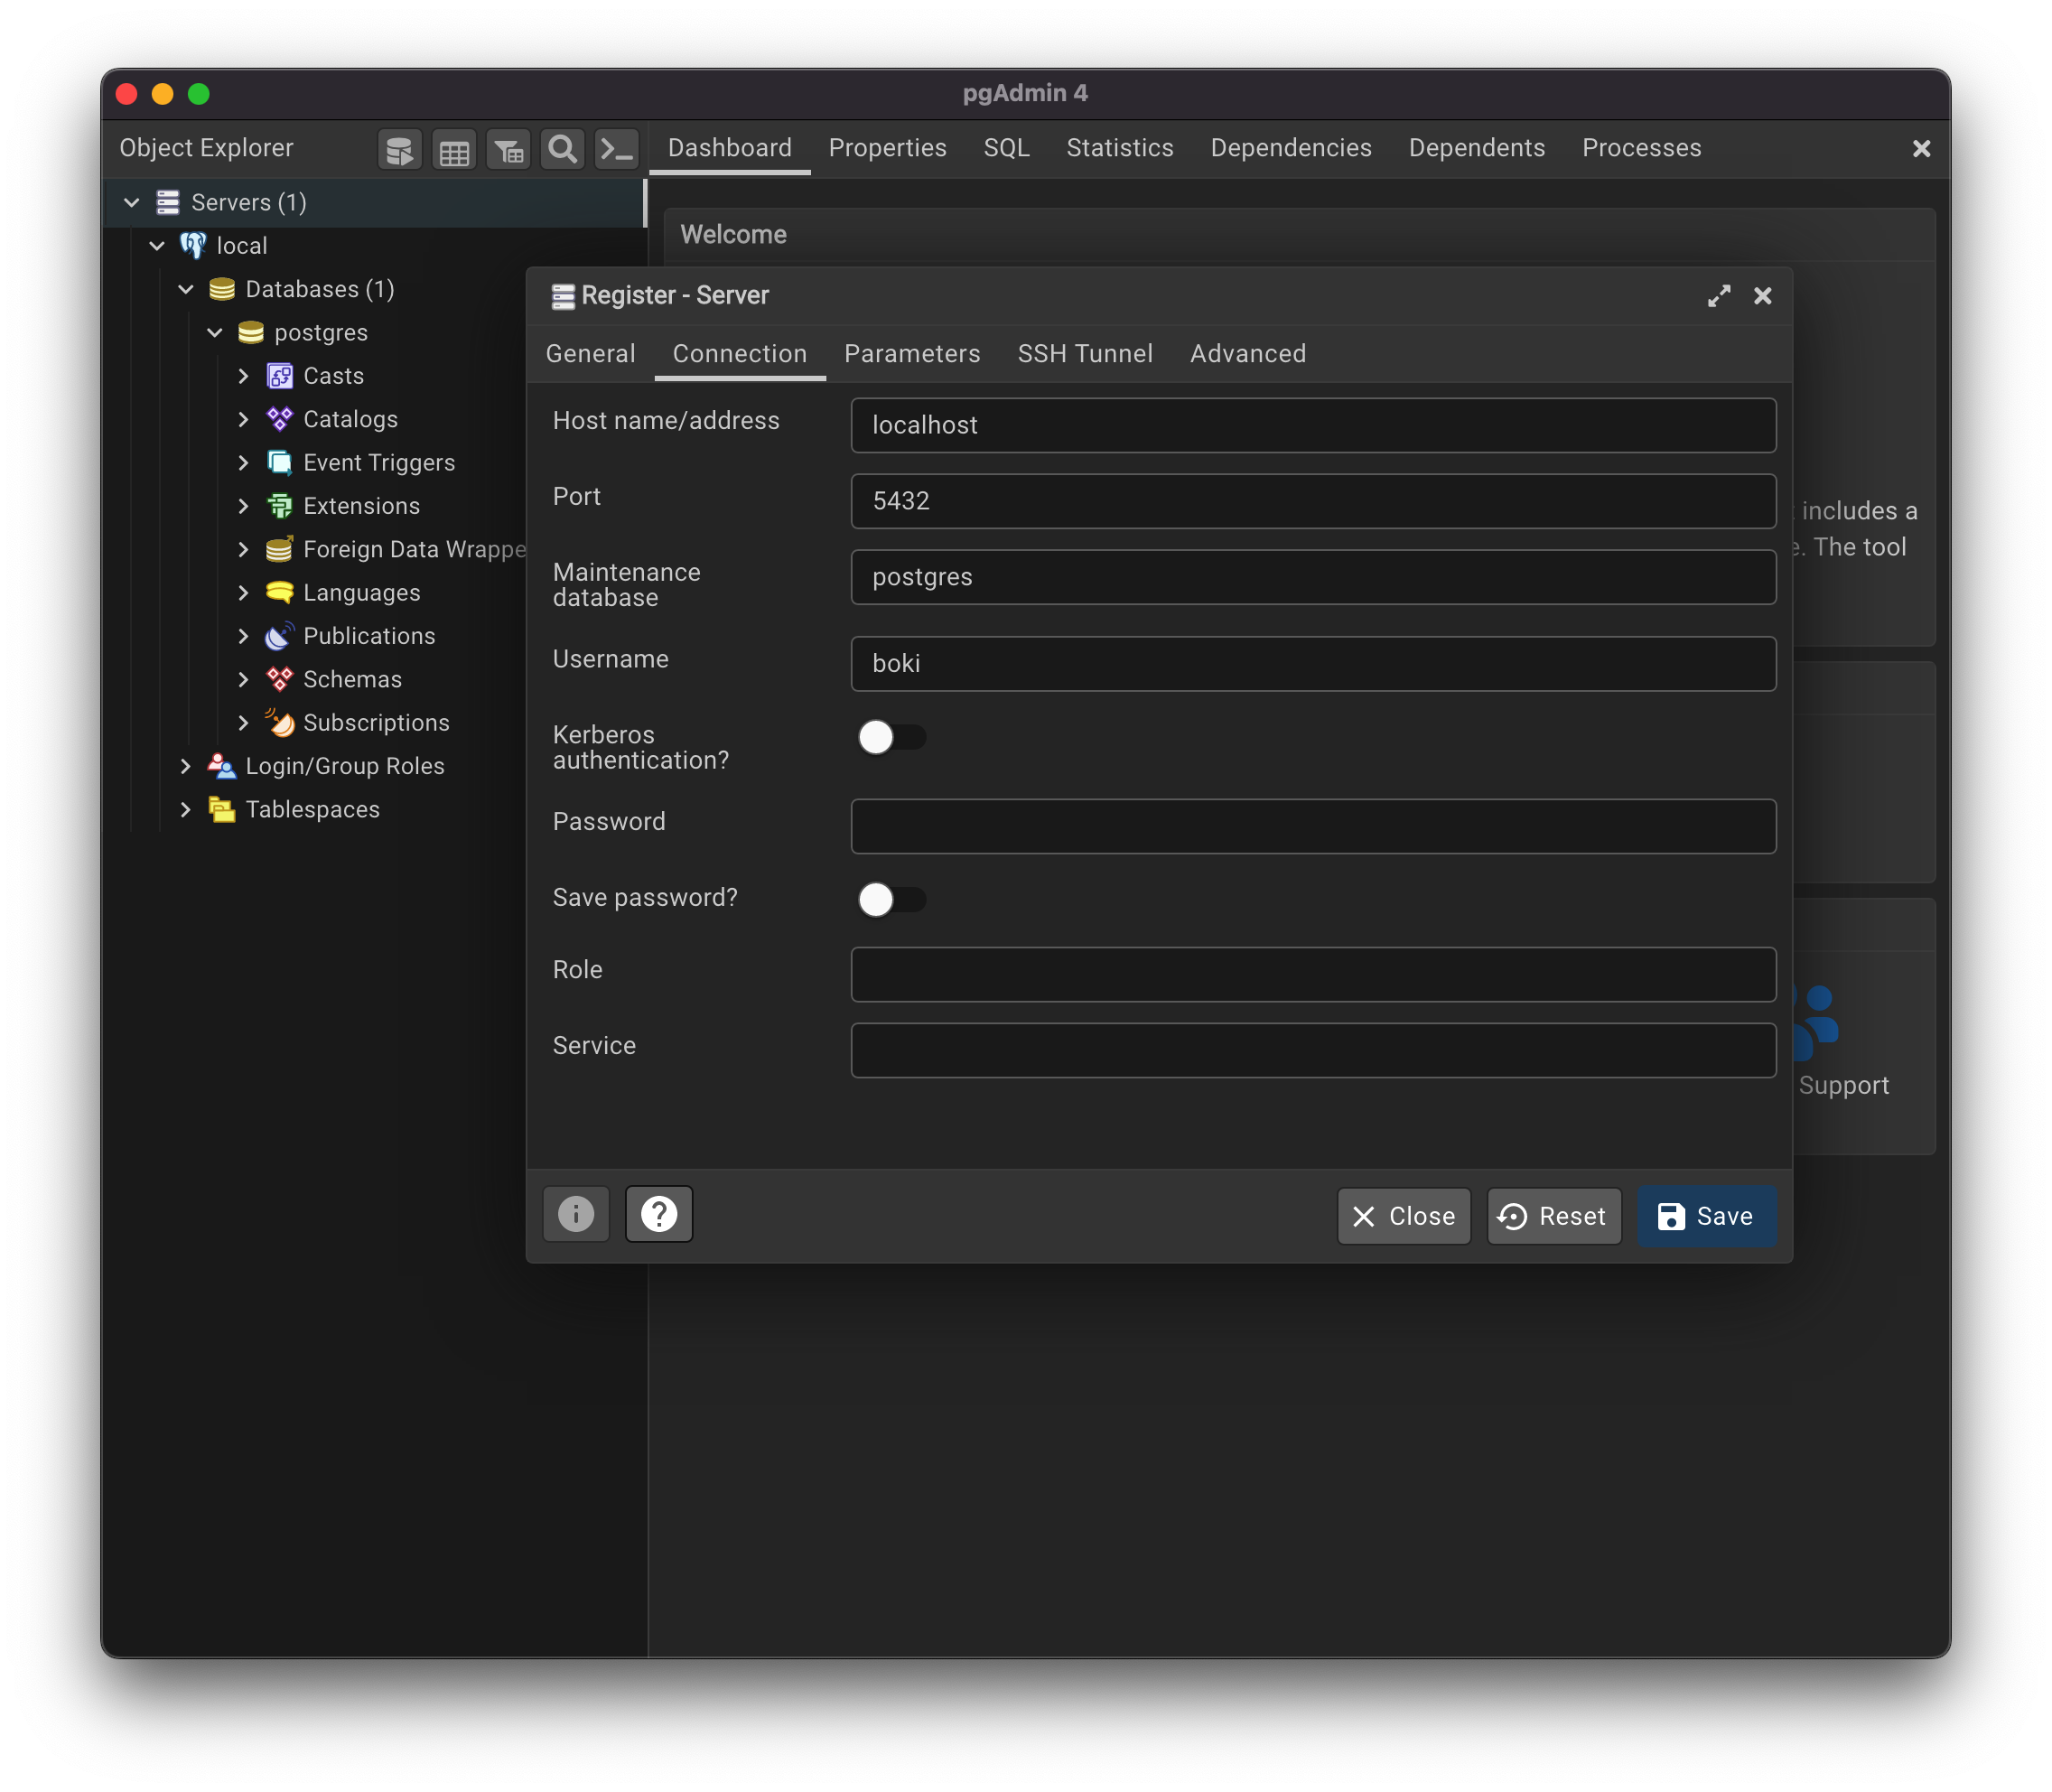Launch the PSQL Tool terminal icon
Image resolution: width=2052 pixels, height=1792 pixels.
pyautogui.click(x=616, y=151)
